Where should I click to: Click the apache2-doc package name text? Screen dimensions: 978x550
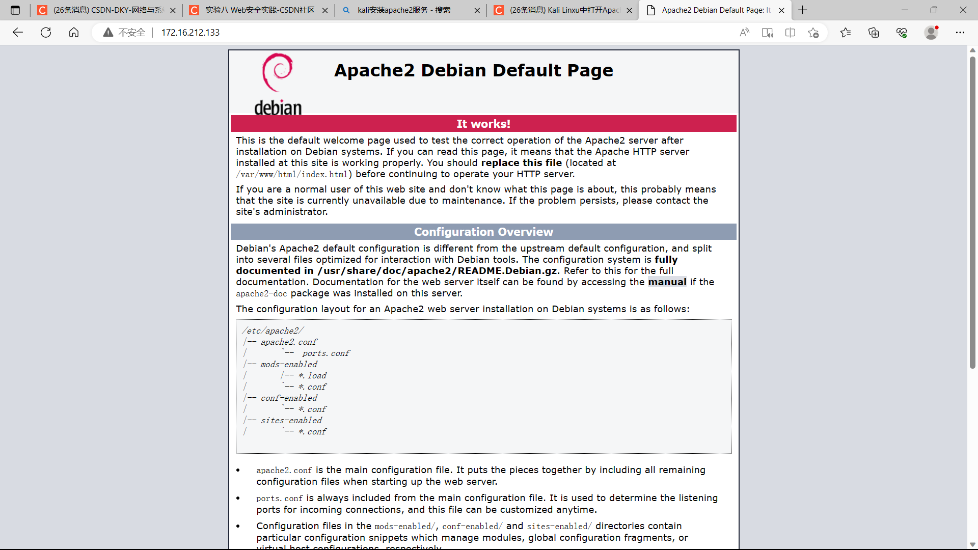point(261,294)
